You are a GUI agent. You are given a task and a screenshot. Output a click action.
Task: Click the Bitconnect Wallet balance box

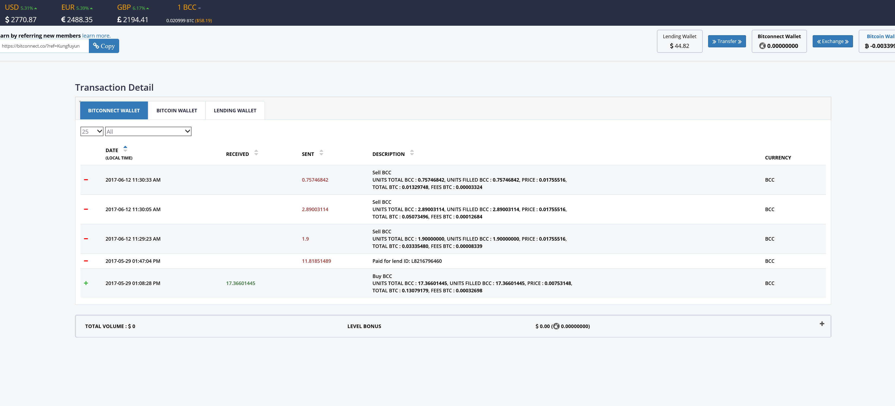coord(779,41)
